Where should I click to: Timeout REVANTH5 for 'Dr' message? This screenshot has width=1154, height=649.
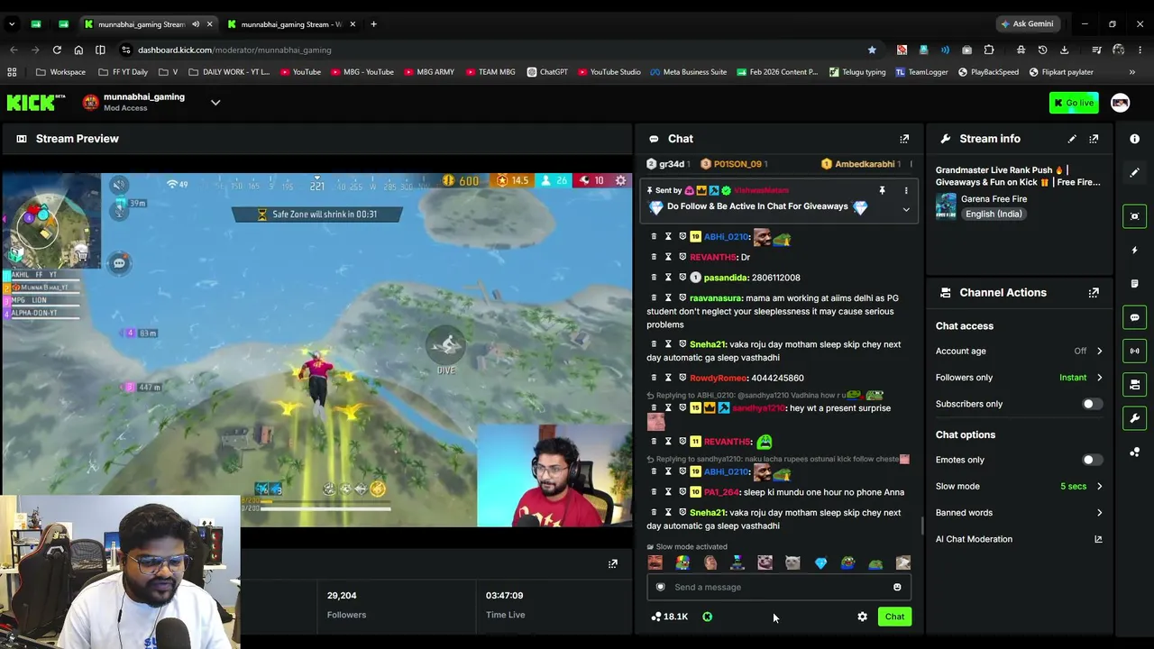tap(668, 257)
